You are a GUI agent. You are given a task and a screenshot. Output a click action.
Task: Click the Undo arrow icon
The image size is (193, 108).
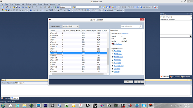pos(32,7)
